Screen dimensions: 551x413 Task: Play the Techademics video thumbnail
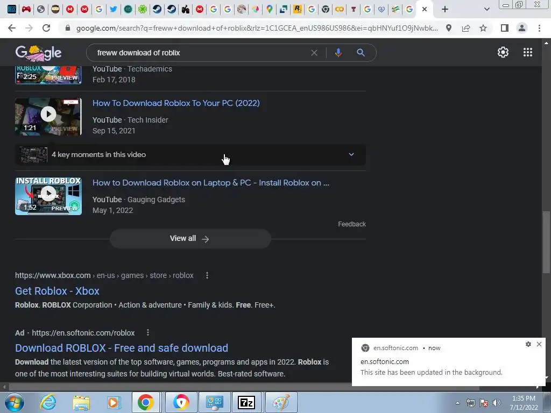coord(48,75)
